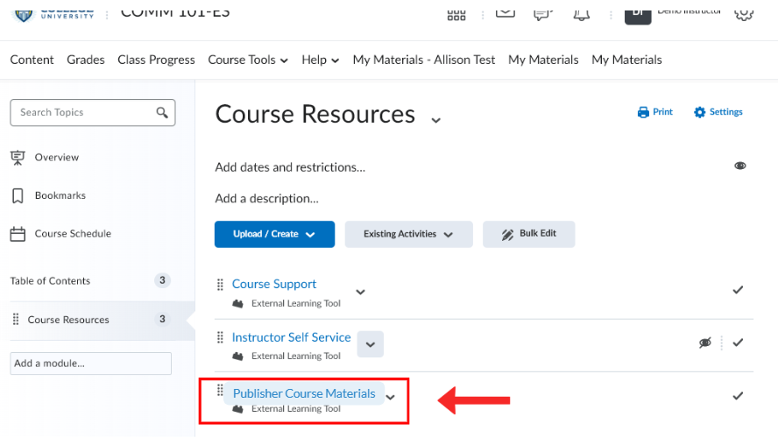Screen dimensions: 778x445
Task: Click the Bulk Edit pencil icon
Action: coord(507,235)
